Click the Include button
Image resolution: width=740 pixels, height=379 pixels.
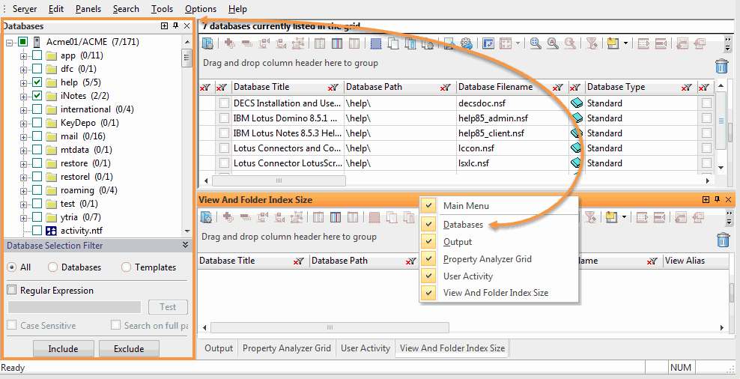pyautogui.click(x=63, y=348)
